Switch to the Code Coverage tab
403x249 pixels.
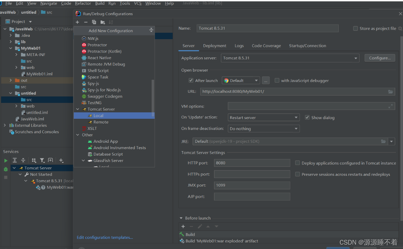click(x=266, y=46)
